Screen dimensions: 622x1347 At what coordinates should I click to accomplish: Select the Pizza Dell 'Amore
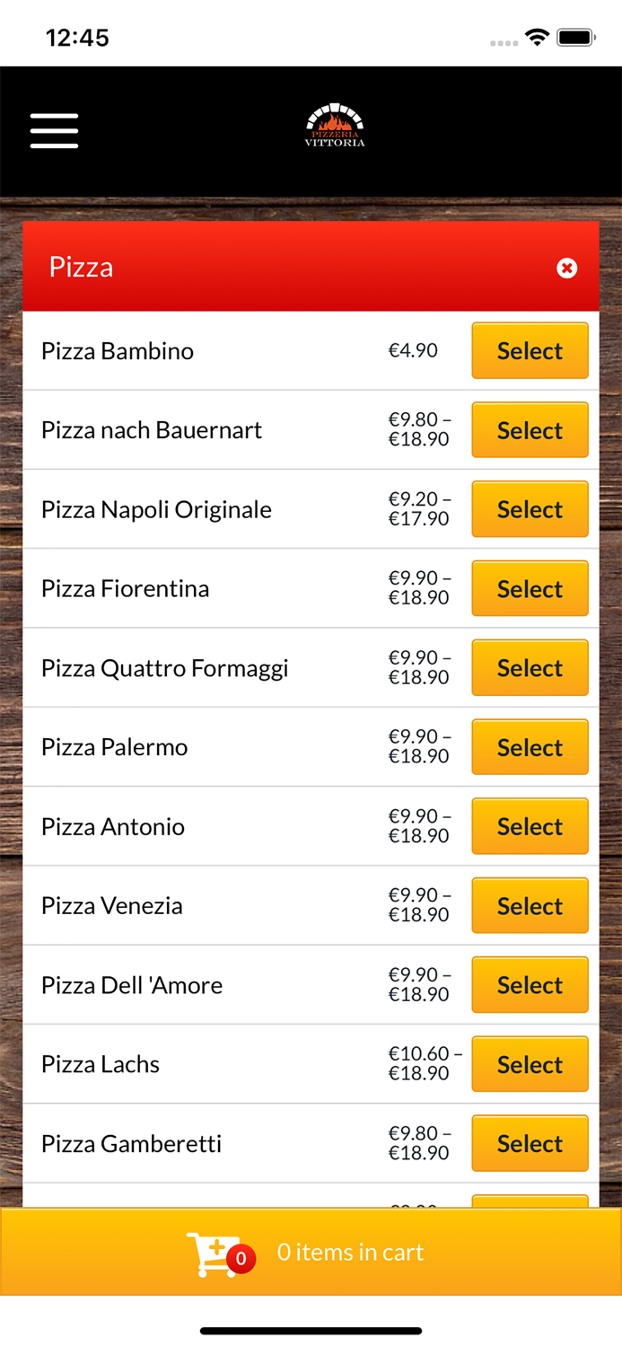click(x=530, y=984)
